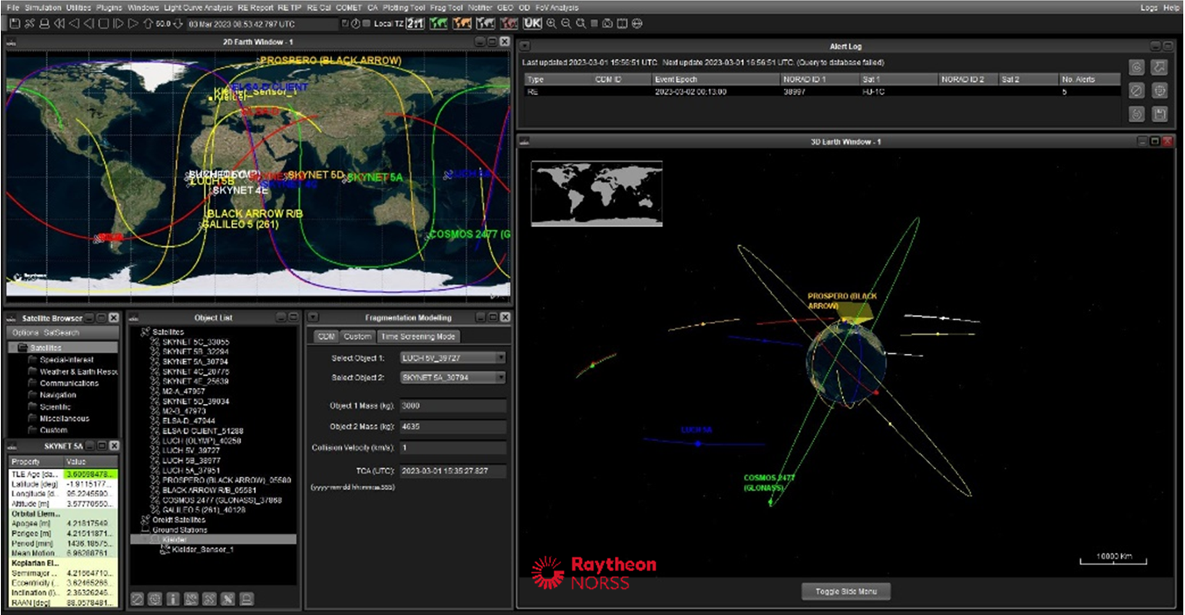Toggle the Local TZ checkbox
The height and width of the screenshot is (615, 1185).
click(367, 23)
